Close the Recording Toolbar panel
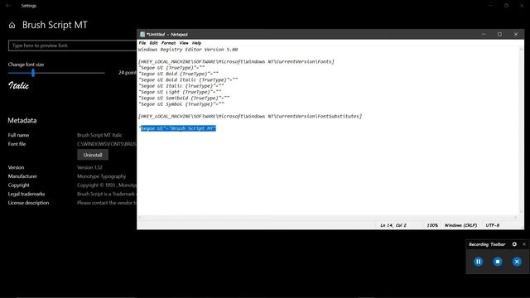This screenshot has height=298, width=530. click(x=524, y=244)
